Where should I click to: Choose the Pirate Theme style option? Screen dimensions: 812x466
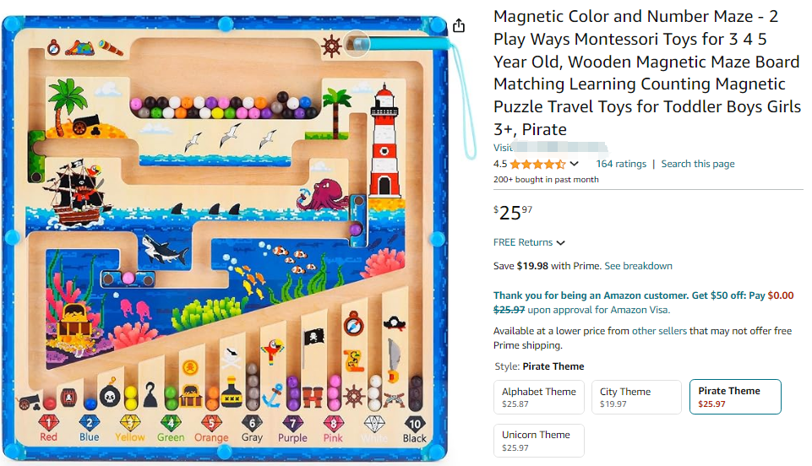pos(735,397)
